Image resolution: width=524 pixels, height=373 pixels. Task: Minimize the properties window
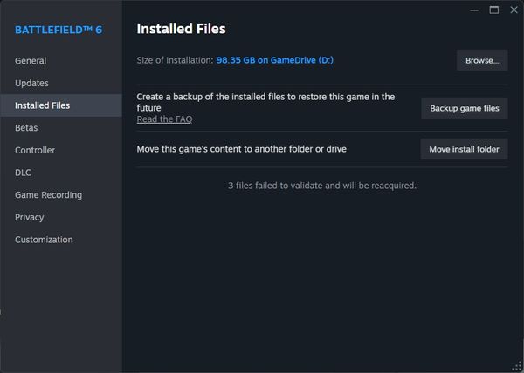(472, 10)
